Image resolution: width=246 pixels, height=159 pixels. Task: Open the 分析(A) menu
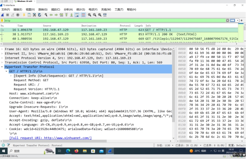click(68, 10)
